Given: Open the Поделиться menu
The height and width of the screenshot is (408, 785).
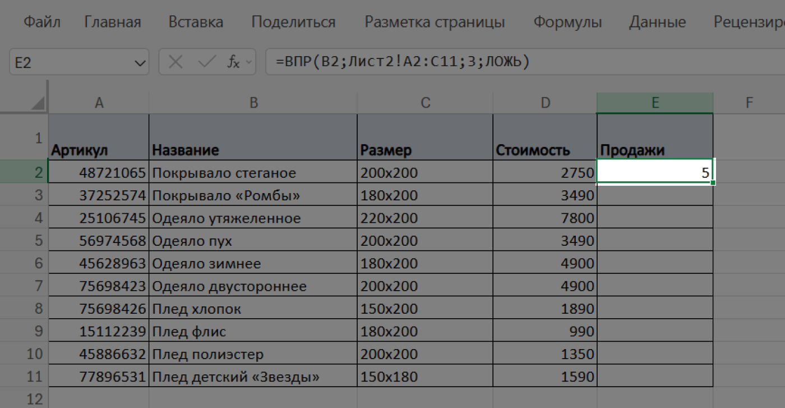Looking at the screenshot, I should click(294, 22).
